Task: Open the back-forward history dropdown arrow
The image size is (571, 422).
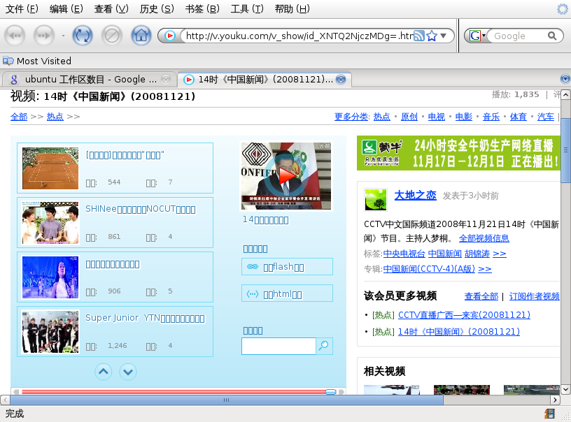Action: pos(63,36)
